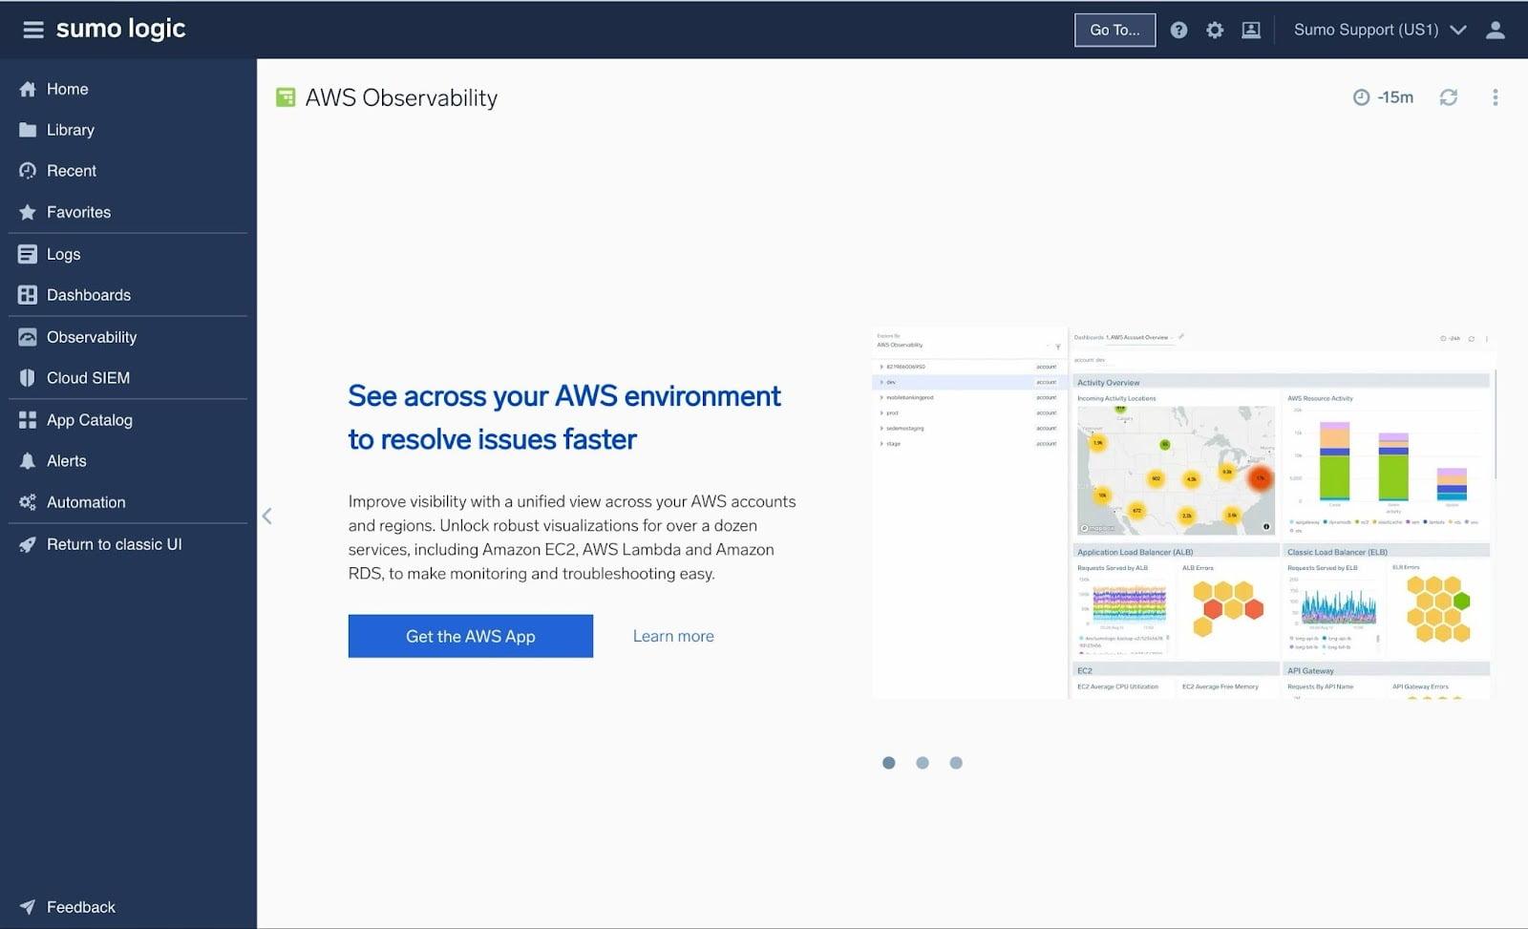Screen dimensions: 1528x929
Task: Select the second carousel dot
Action: [923, 763]
